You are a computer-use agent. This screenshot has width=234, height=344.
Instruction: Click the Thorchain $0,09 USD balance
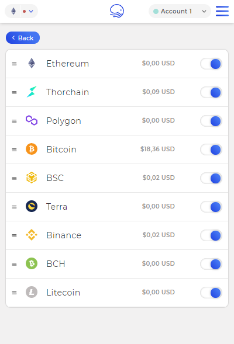tap(159, 92)
